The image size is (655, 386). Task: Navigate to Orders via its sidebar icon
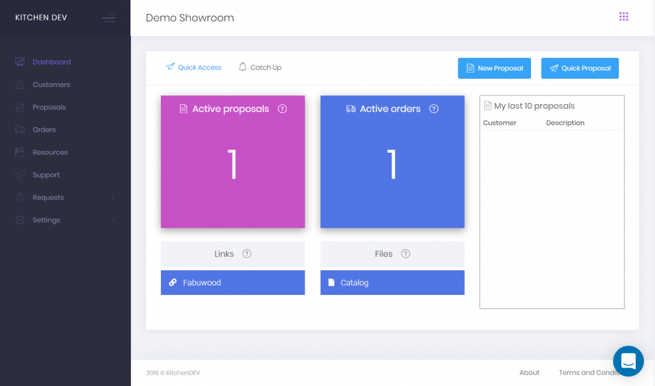pos(18,129)
